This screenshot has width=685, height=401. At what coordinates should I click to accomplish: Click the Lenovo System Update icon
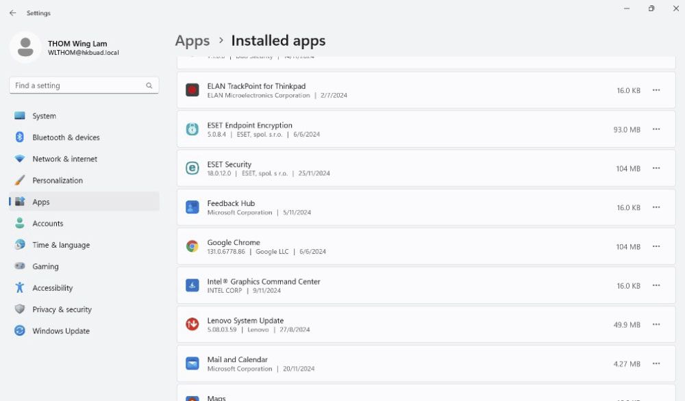192,324
